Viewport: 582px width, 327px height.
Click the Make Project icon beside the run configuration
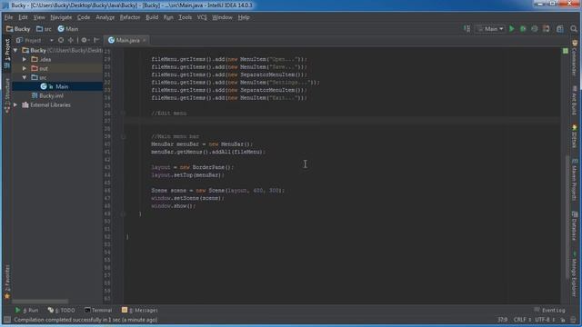coord(467,28)
